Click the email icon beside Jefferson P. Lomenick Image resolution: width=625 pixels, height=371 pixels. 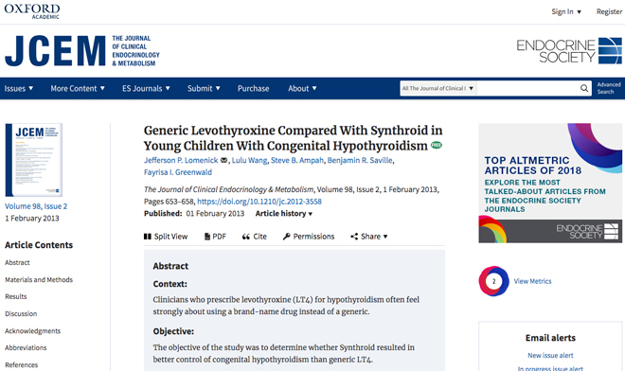(224, 160)
